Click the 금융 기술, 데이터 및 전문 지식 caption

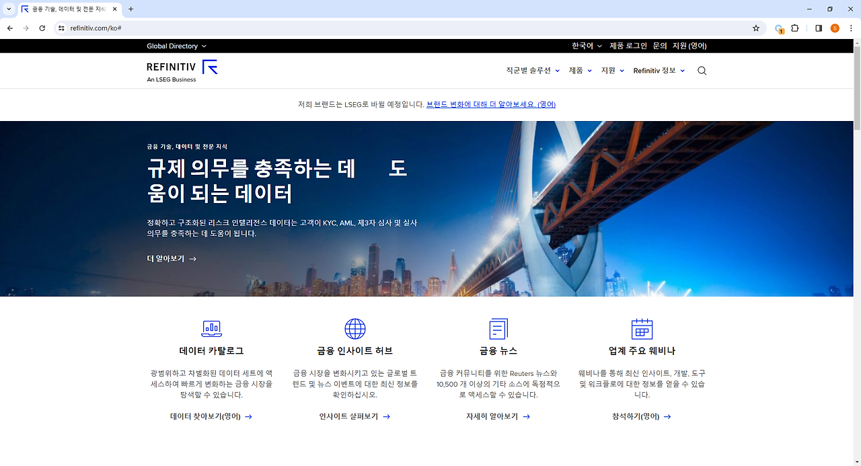point(187,146)
